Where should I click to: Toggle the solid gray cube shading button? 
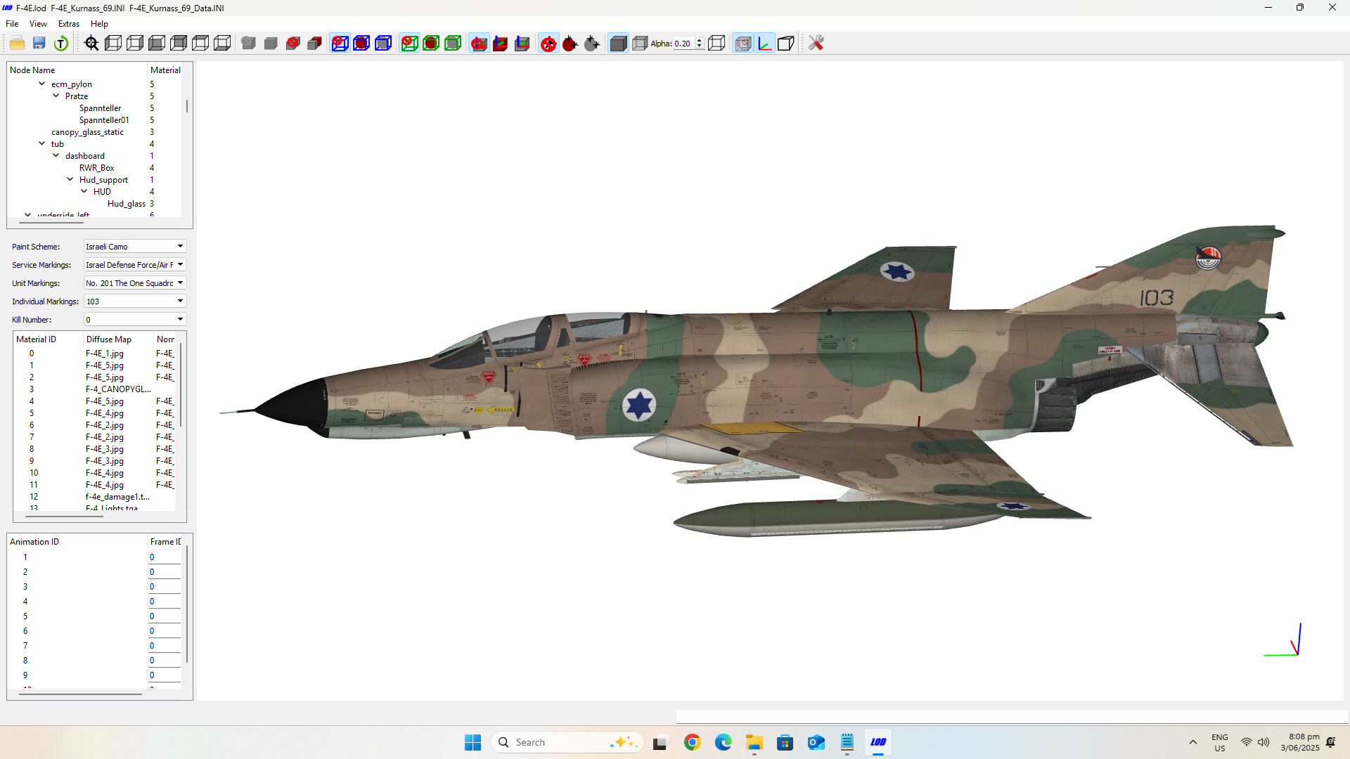(x=618, y=44)
